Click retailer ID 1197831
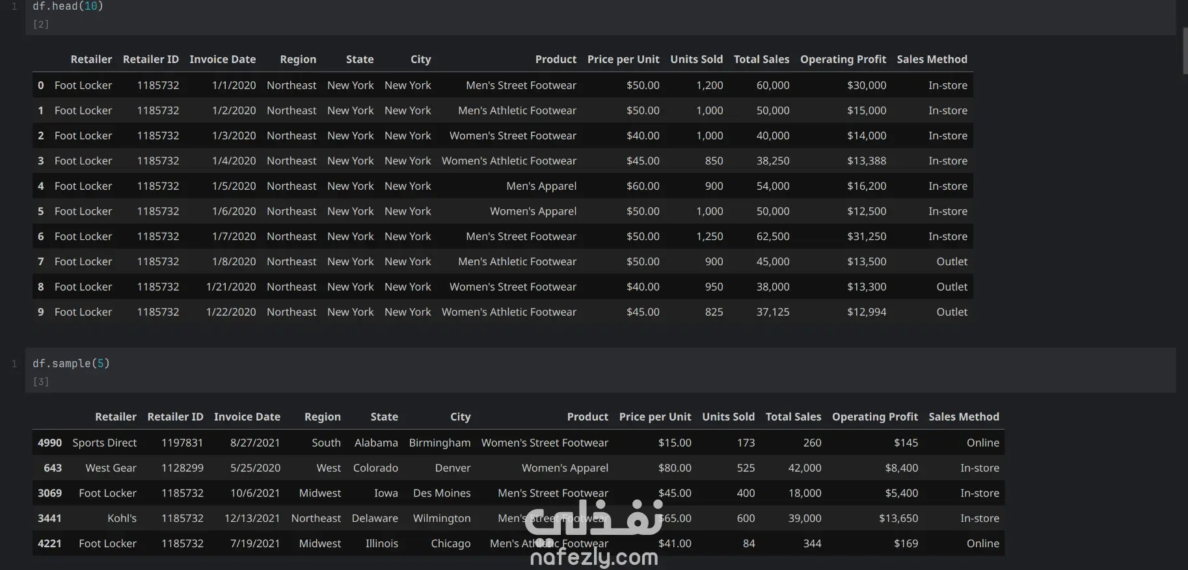 [182, 443]
